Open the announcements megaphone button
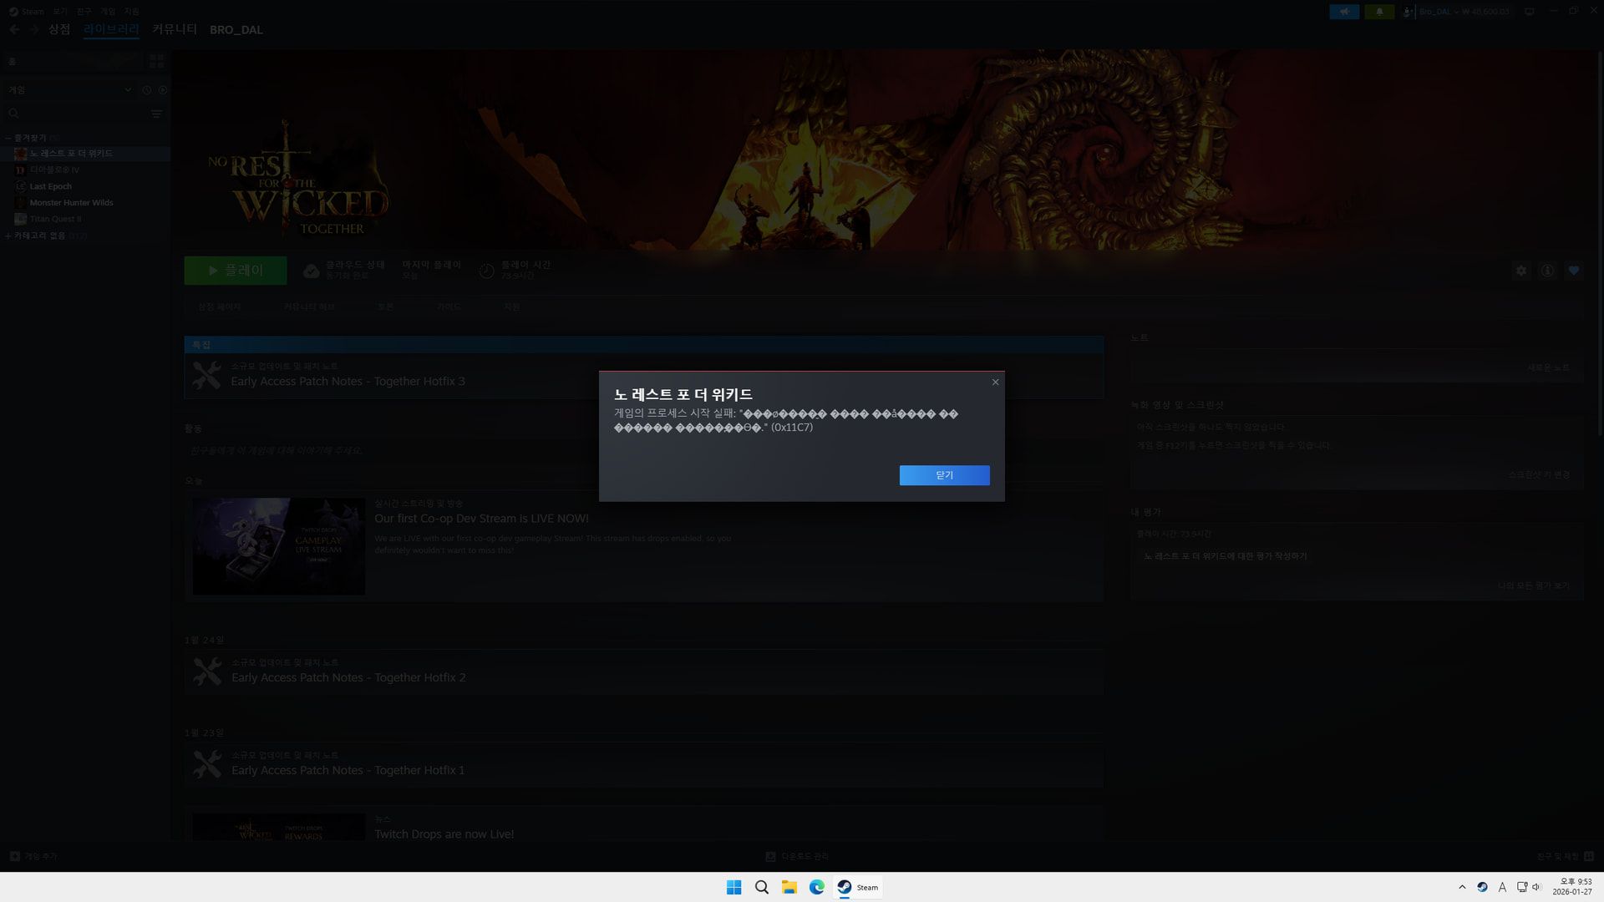The height and width of the screenshot is (902, 1604). 1344,12
